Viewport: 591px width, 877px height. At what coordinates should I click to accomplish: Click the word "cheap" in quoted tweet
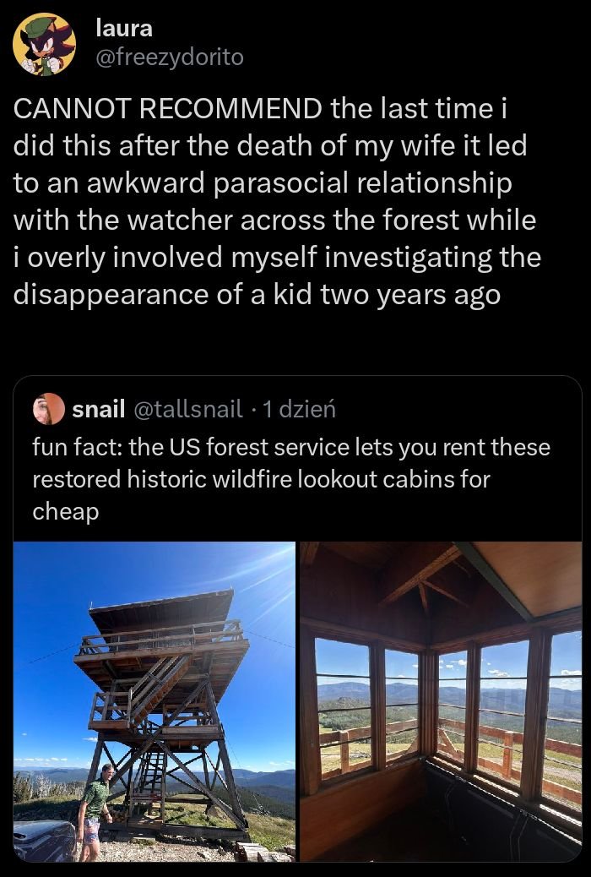tap(66, 511)
